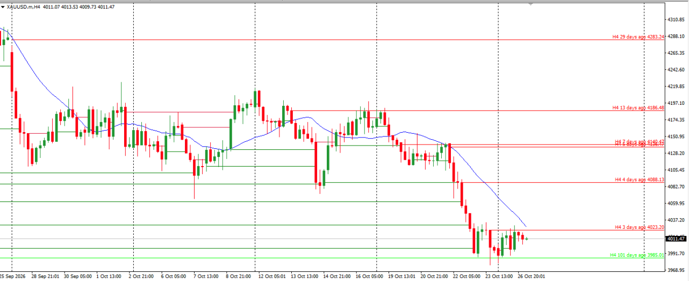
Task: Click the '6 Oct 05:00' time axis label
Action: [x=173, y=276]
